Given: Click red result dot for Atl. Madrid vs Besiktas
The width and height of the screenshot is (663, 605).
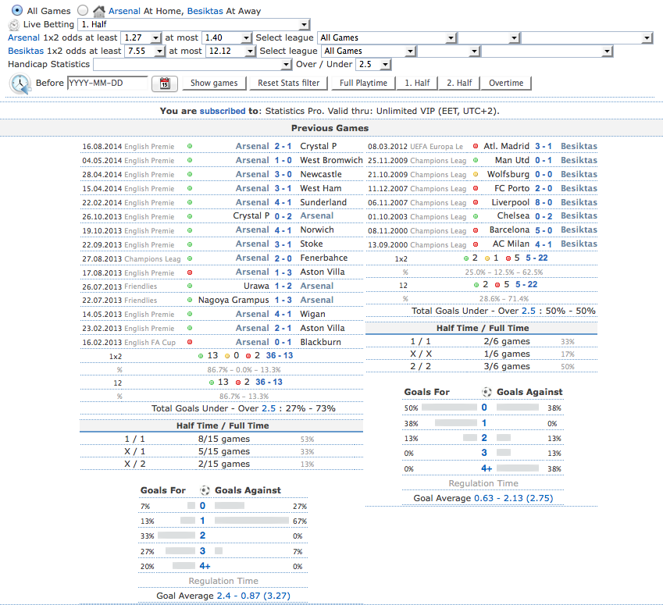Looking at the screenshot, I should [x=476, y=146].
